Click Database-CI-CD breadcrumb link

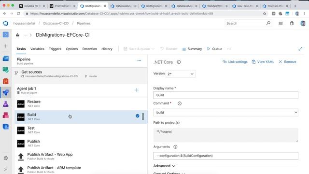pos(56,23)
